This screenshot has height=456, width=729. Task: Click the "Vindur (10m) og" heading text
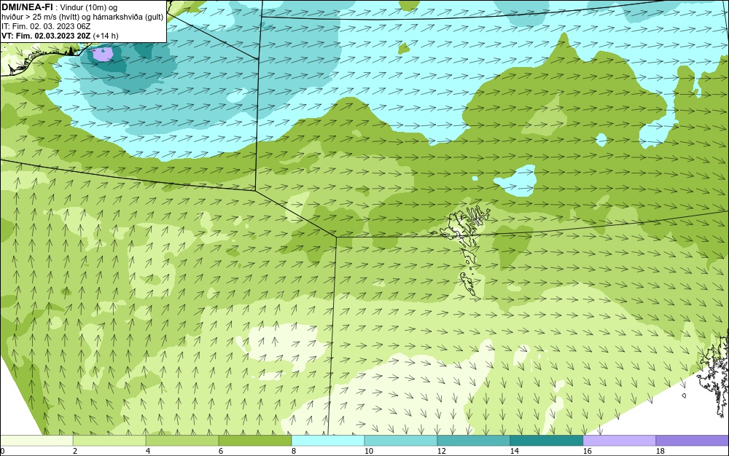click(x=89, y=7)
